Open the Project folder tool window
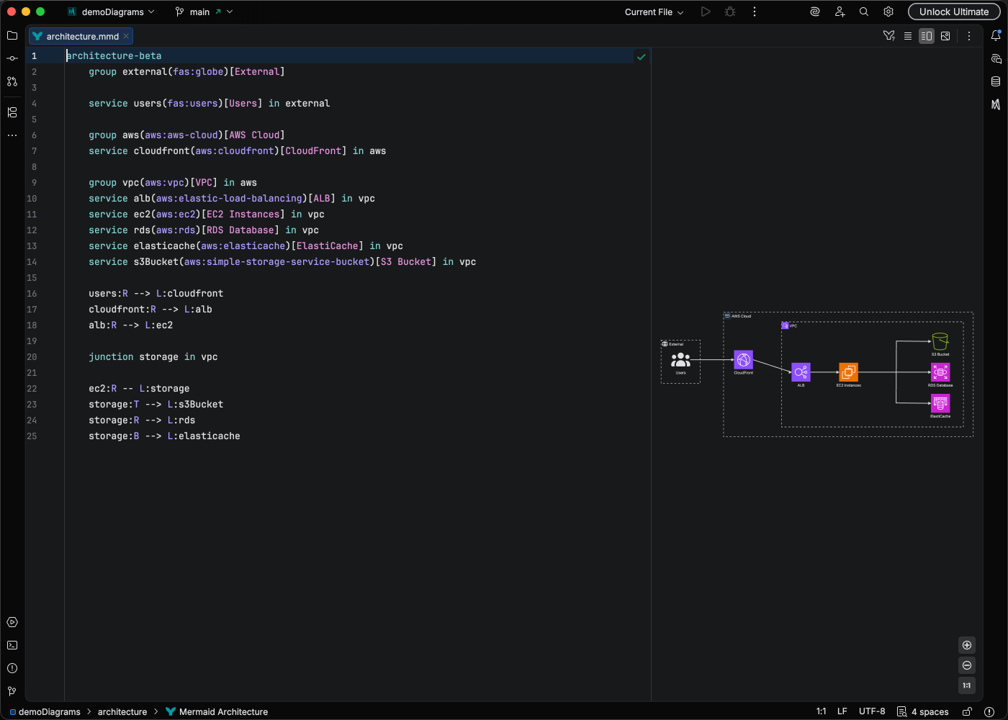1008x720 pixels. point(12,35)
